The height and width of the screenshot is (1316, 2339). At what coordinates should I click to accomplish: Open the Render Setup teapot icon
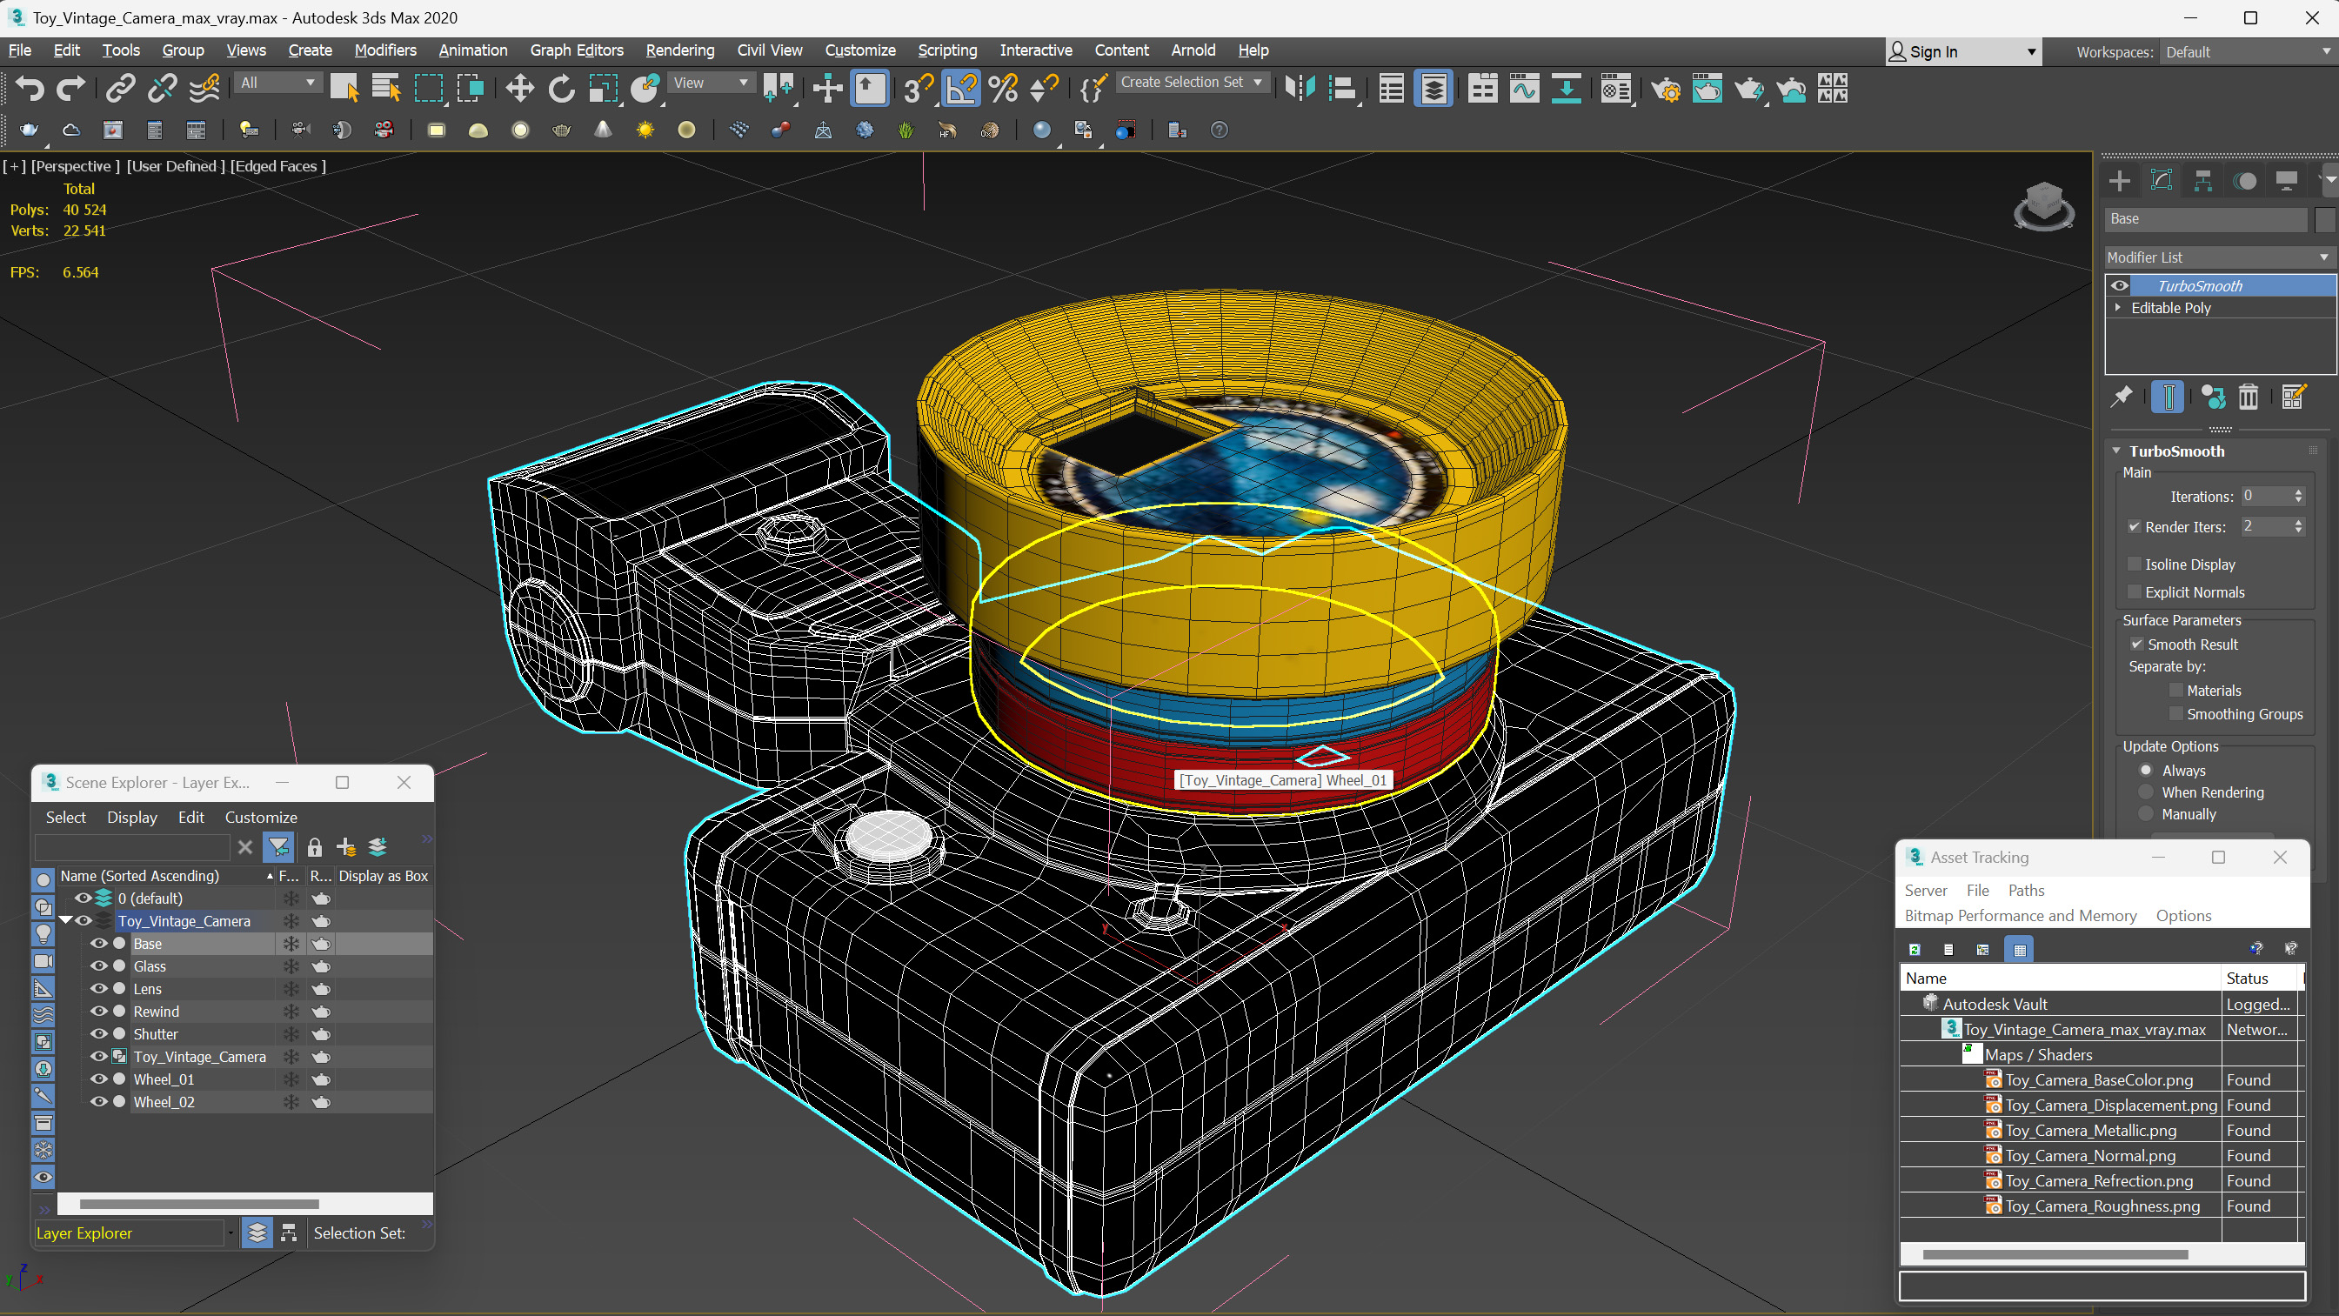(x=1665, y=88)
